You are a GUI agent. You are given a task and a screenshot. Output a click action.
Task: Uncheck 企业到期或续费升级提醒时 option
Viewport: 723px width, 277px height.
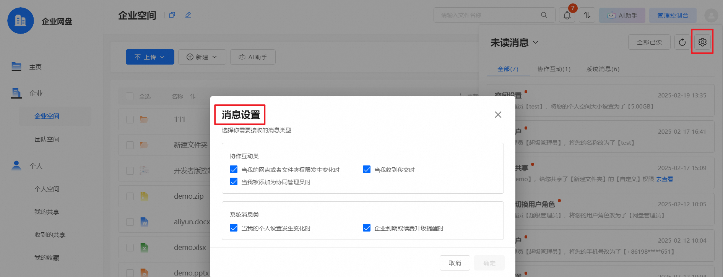[x=367, y=228]
